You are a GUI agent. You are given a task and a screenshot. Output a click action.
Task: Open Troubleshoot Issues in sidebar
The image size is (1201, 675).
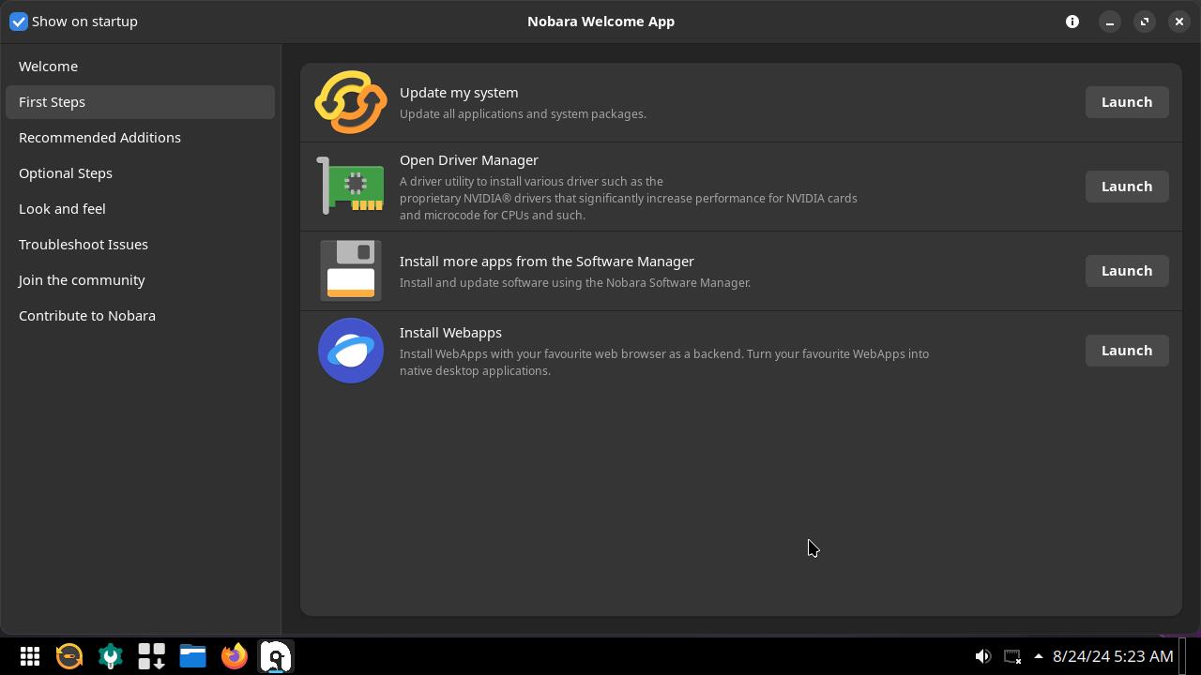click(140, 245)
